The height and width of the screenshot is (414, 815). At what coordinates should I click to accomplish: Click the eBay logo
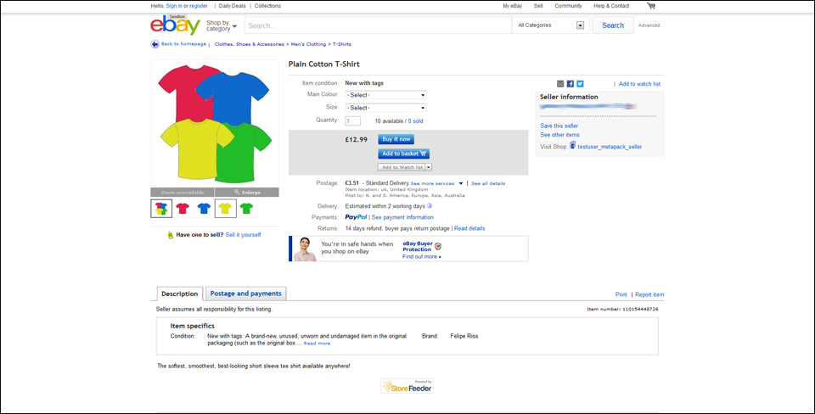tap(175, 25)
